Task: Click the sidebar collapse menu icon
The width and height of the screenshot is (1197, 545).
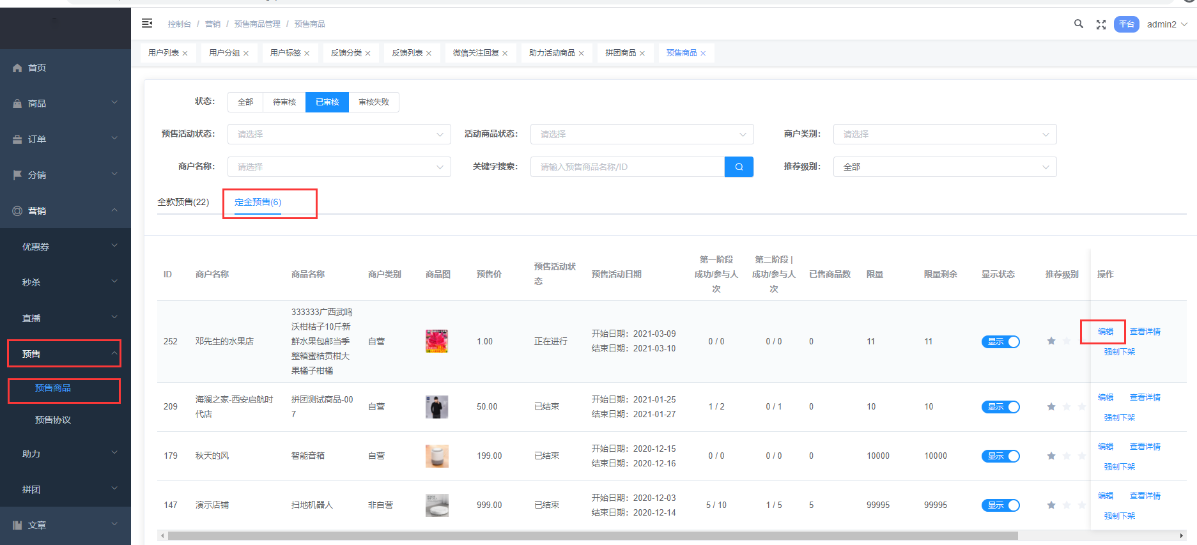Action: pos(147,24)
